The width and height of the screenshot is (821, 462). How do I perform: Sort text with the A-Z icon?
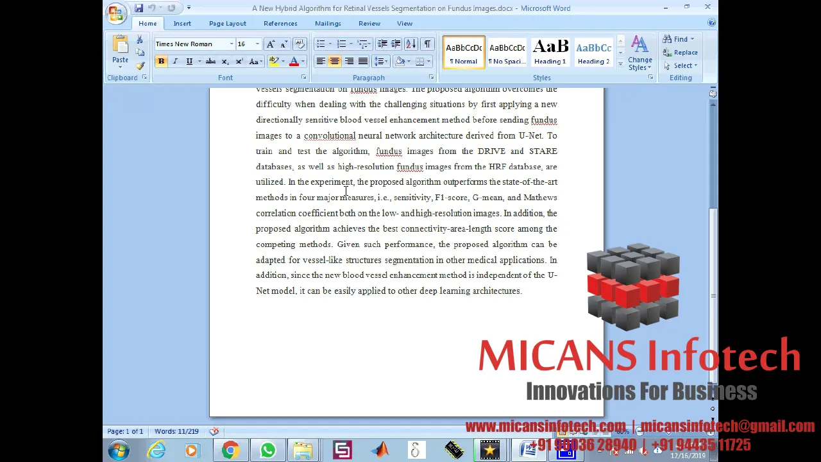[410, 44]
